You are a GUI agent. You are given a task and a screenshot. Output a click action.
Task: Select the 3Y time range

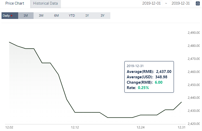pyautogui.click(x=103, y=16)
